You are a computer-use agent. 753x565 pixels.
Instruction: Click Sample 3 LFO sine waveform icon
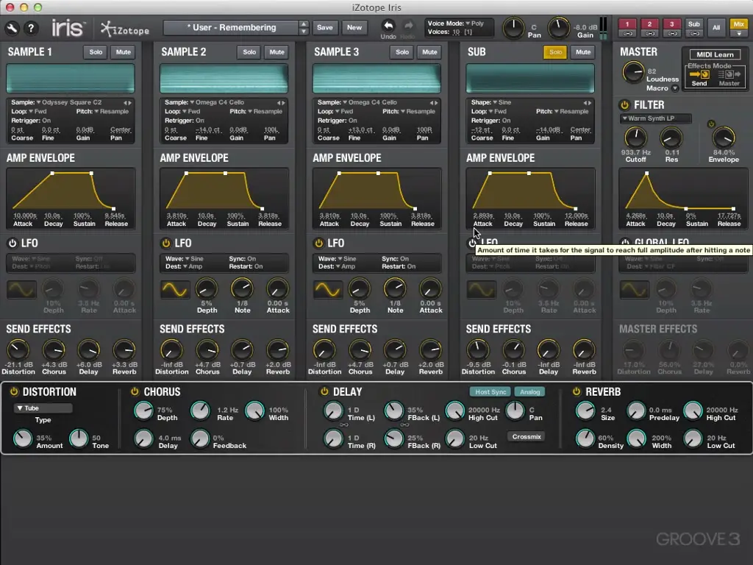[x=328, y=290]
